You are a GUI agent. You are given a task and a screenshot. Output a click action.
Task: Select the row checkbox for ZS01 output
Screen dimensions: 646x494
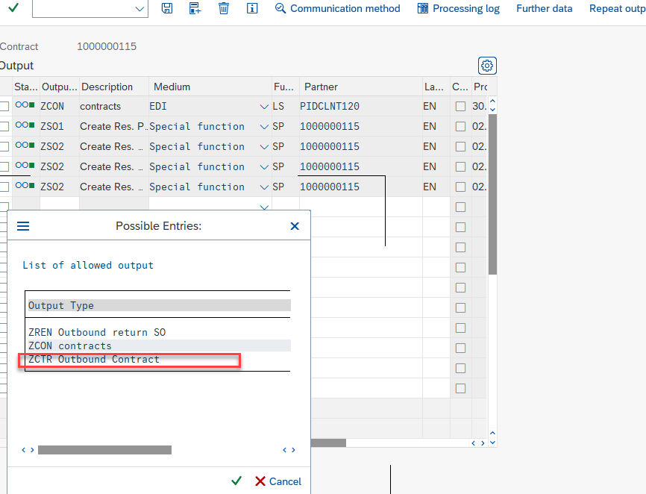tap(4, 127)
